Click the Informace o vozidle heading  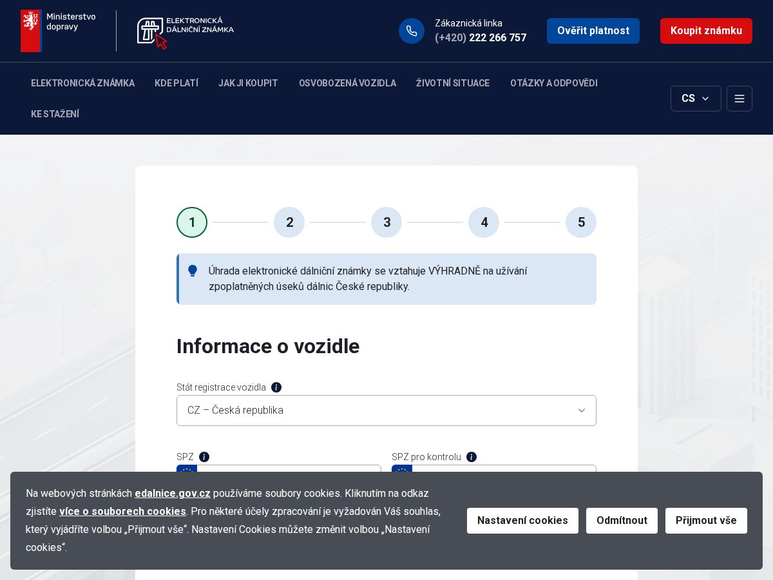click(268, 346)
